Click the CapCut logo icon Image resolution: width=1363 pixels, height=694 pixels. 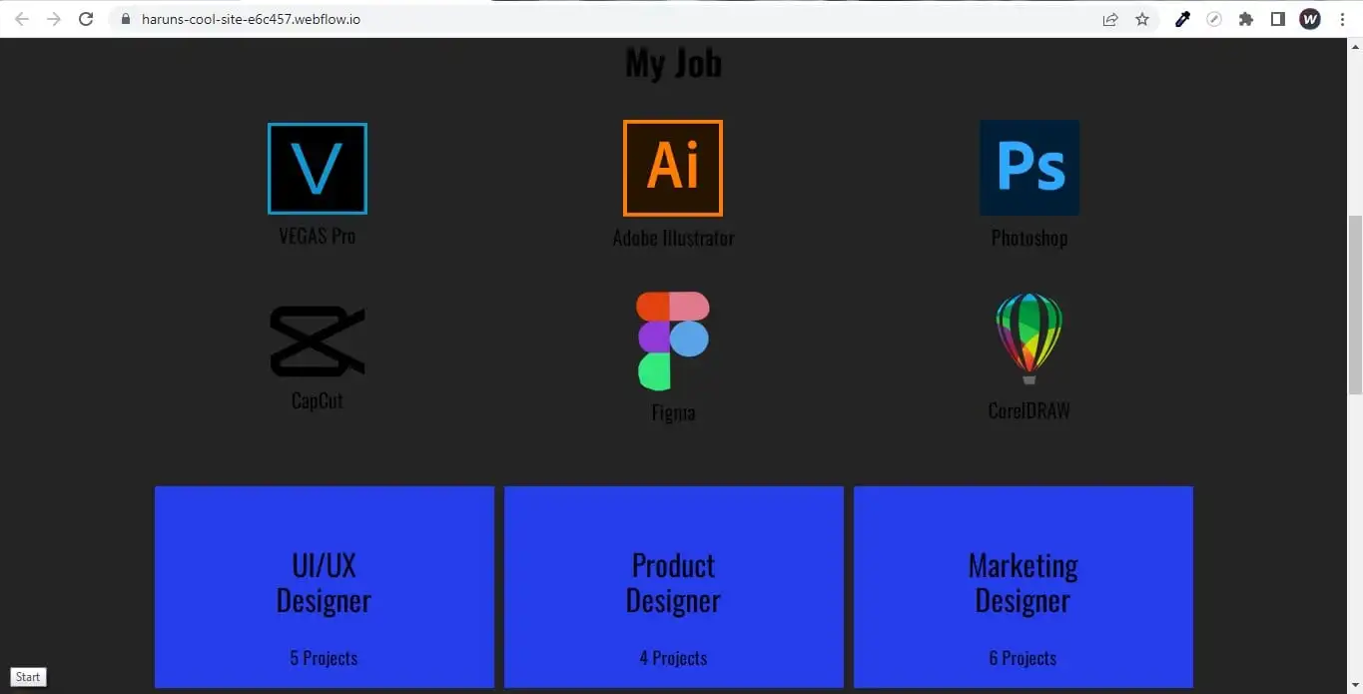click(318, 342)
